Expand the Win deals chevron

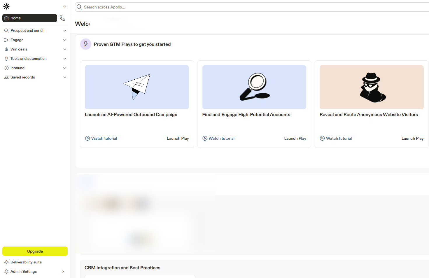tap(65, 49)
